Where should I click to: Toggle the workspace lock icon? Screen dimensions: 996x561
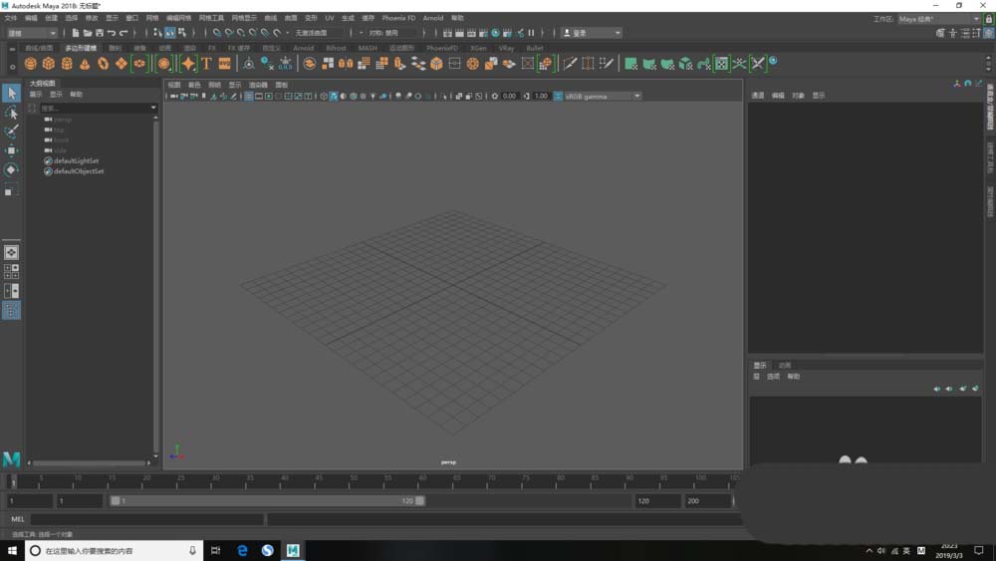986,19
